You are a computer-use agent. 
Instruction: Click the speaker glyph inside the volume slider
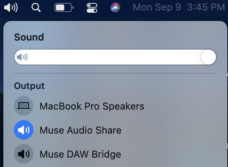click(x=22, y=57)
